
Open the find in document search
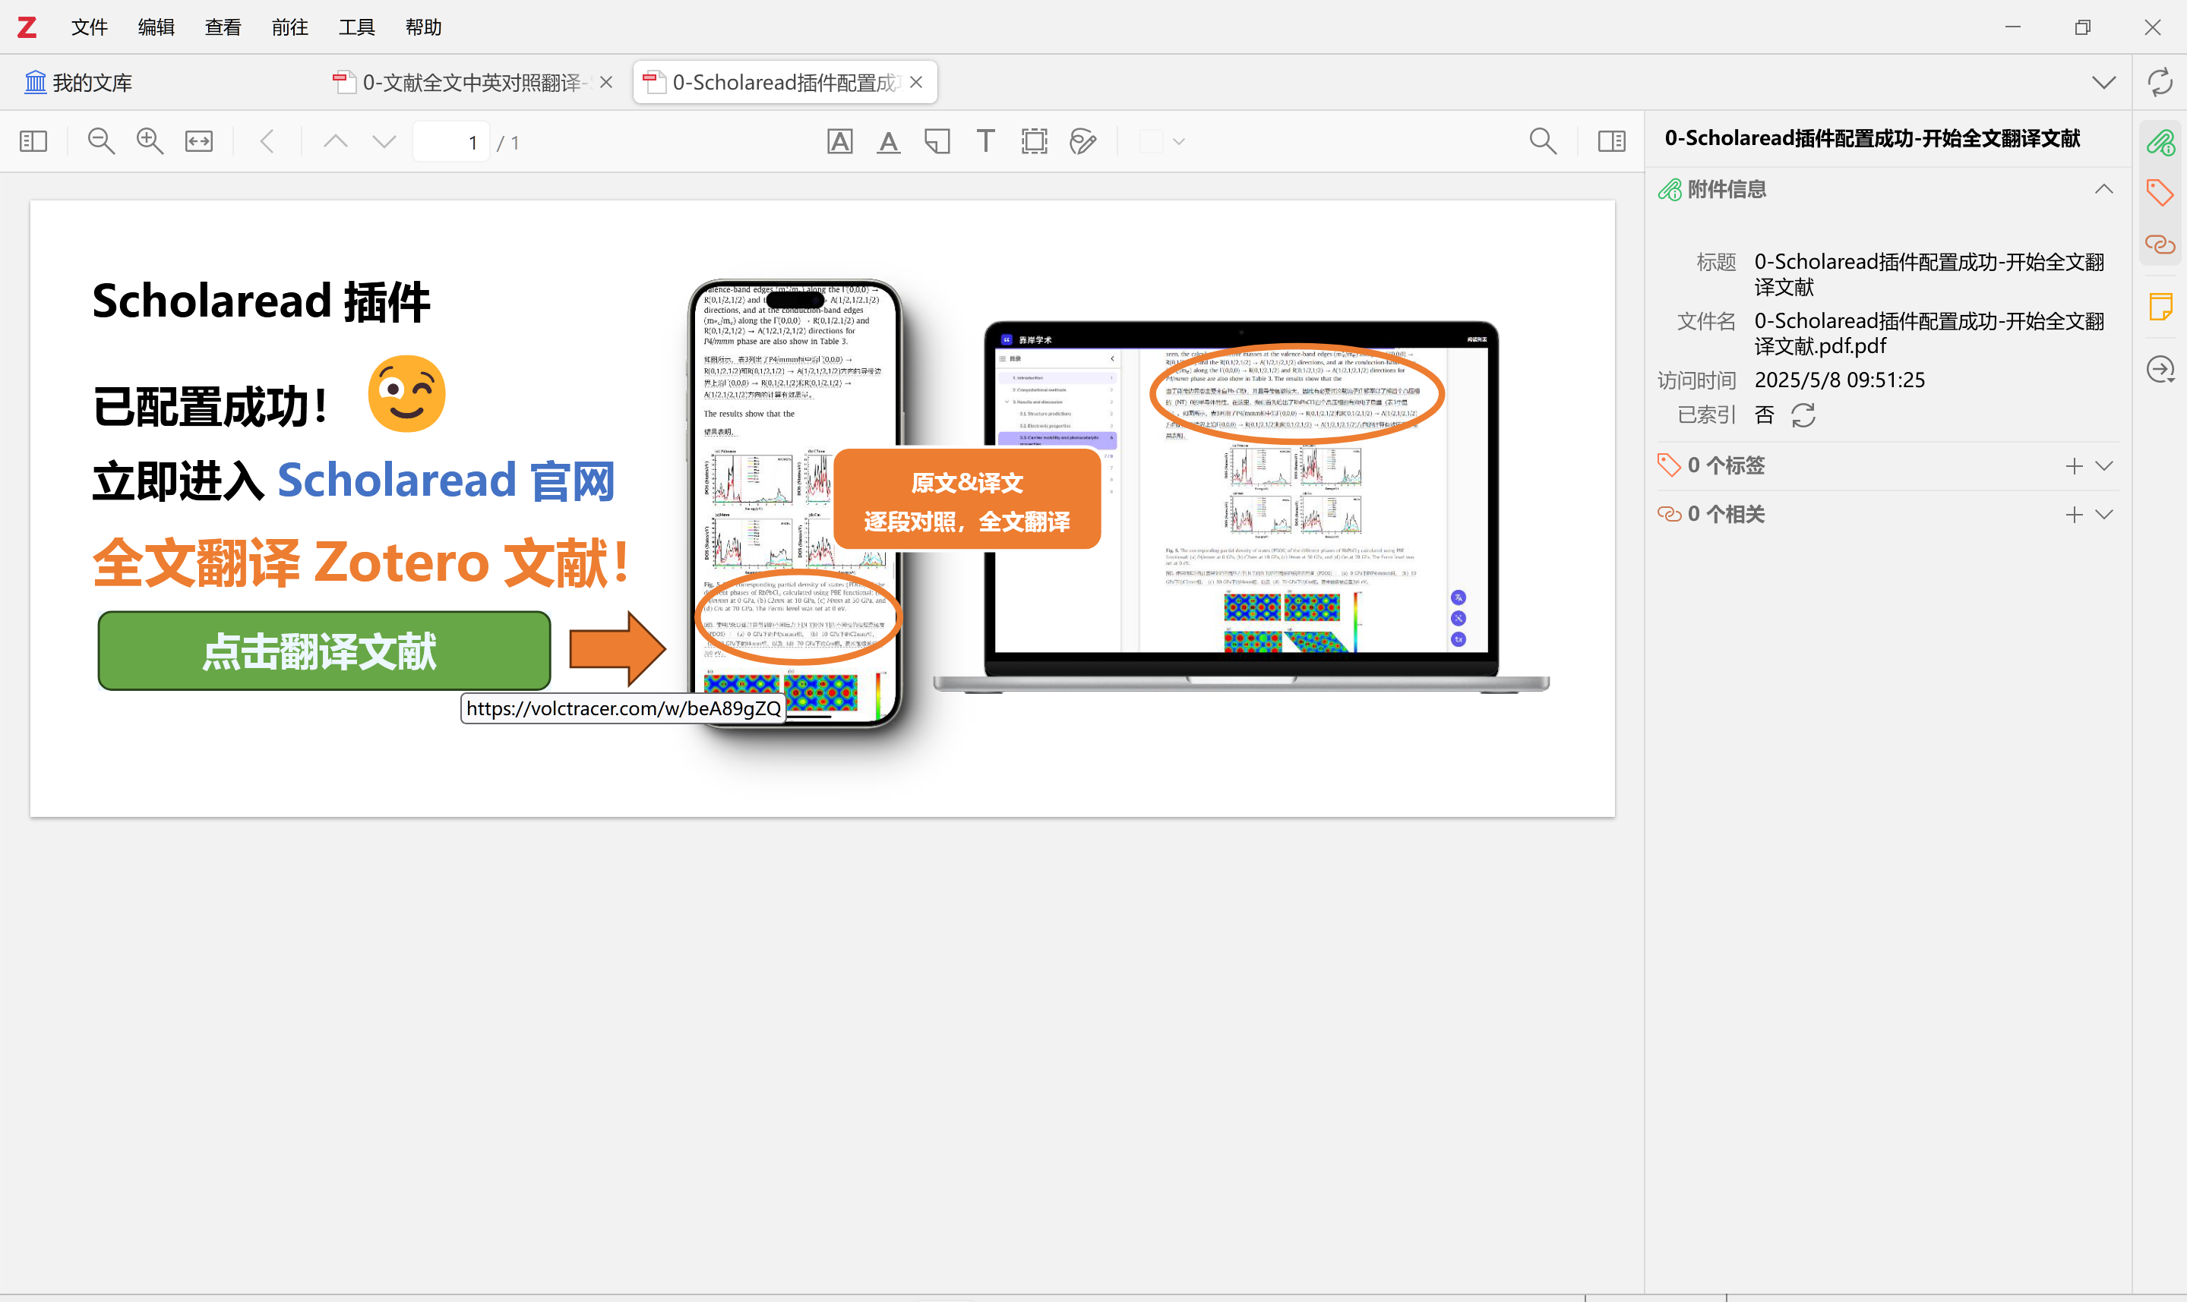coord(1543,141)
